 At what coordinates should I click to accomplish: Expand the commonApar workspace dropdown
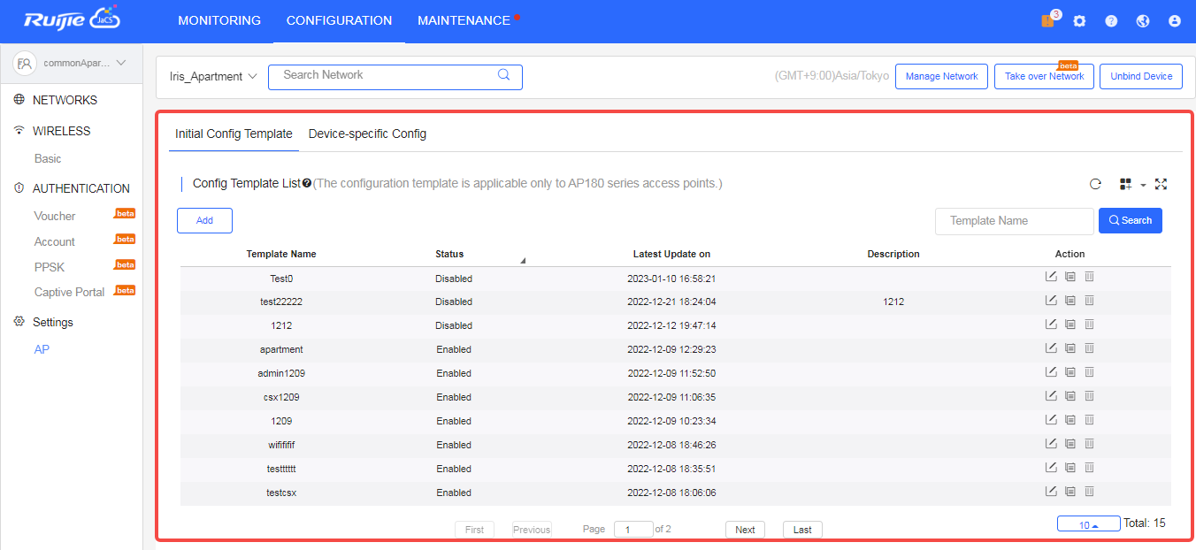tap(71, 63)
